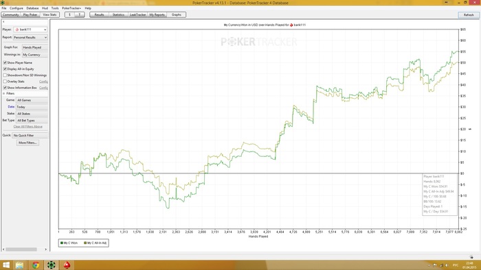The width and height of the screenshot is (481, 270).
Task: Click the Refresh button
Action: [x=469, y=15]
